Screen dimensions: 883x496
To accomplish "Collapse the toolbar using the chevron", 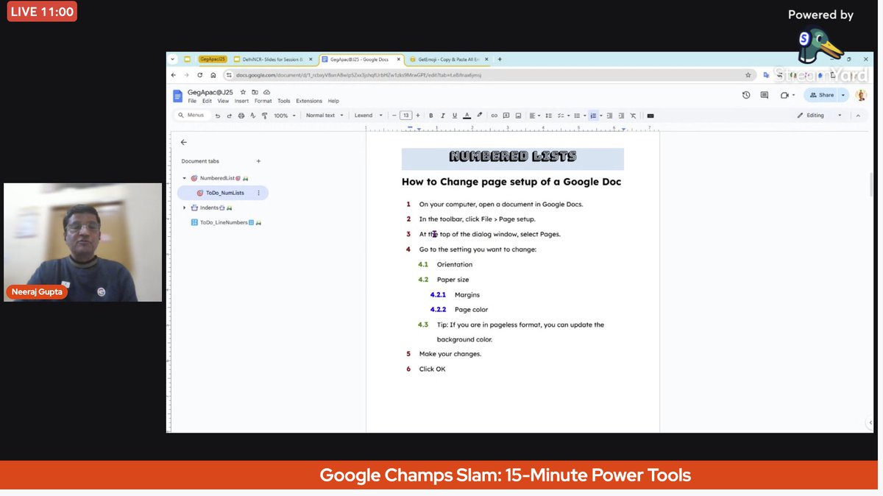I will tap(858, 116).
